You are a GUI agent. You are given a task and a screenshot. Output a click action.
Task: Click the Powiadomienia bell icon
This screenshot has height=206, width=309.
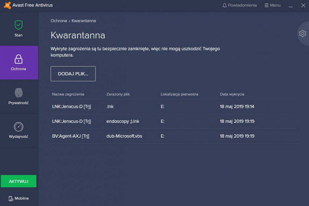225,5
